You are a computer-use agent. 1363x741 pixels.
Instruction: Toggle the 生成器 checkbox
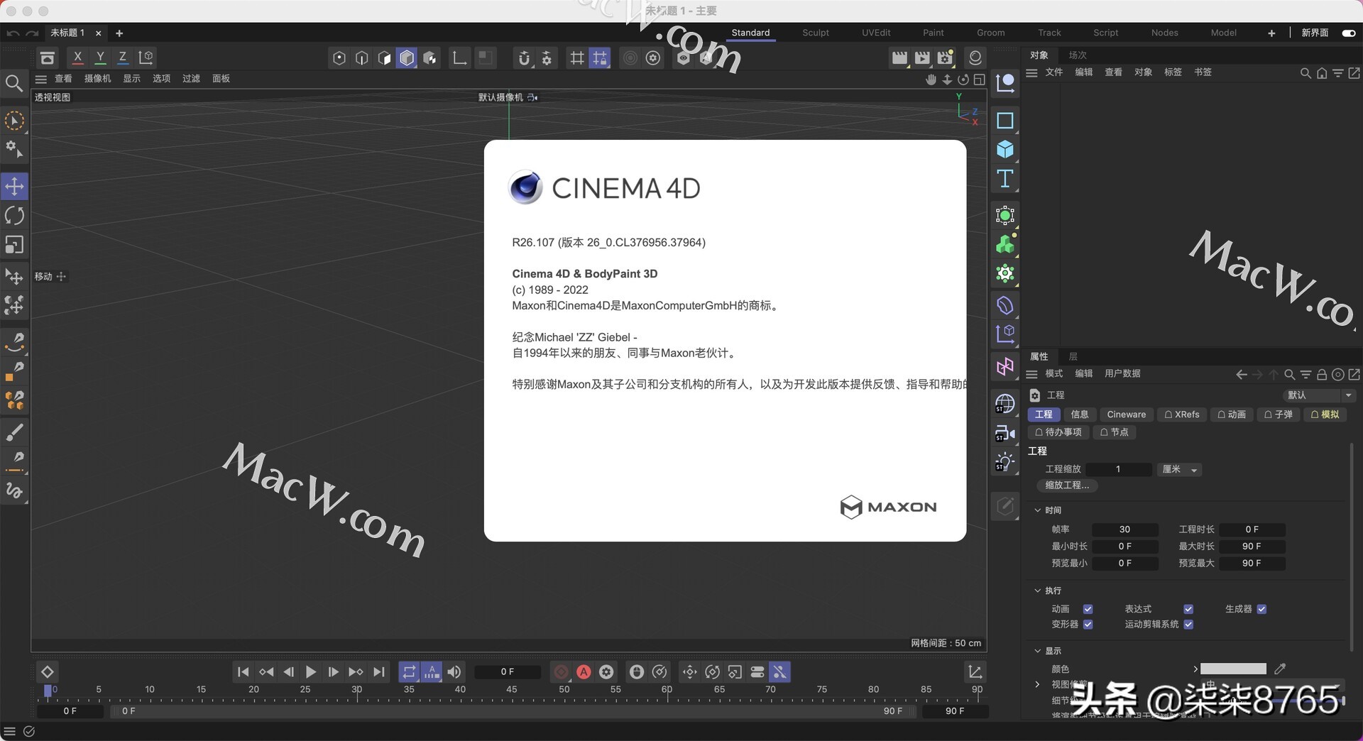1261,609
